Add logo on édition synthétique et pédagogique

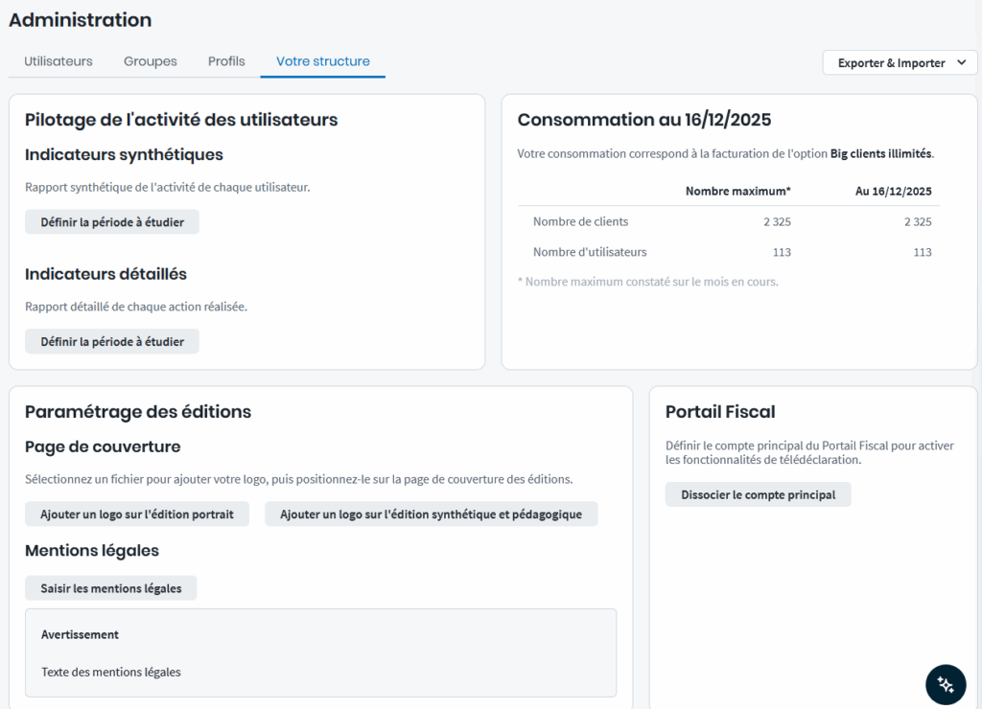coord(431,515)
